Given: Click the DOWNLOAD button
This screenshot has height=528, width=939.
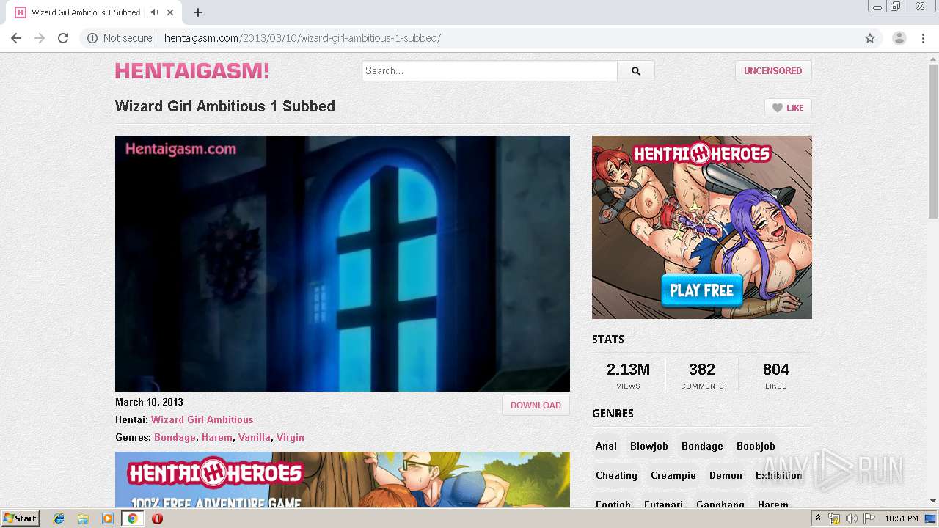Looking at the screenshot, I should [x=536, y=405].
